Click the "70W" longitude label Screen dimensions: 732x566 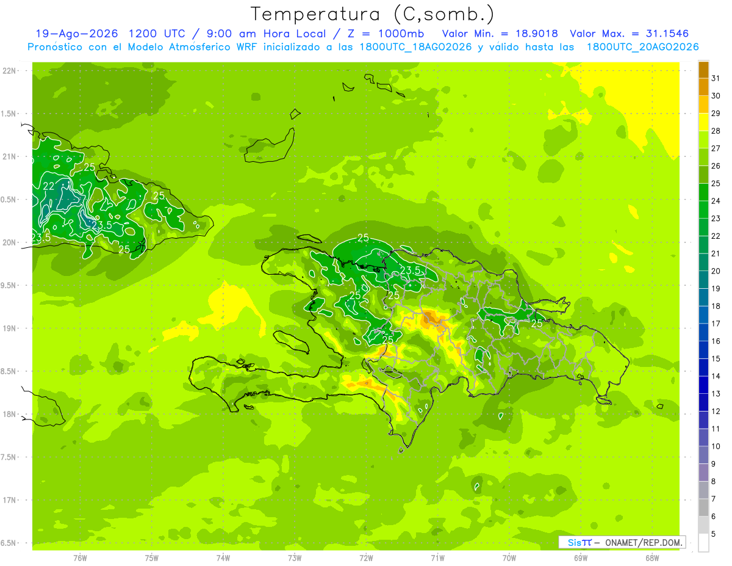(x=509, y=558)
